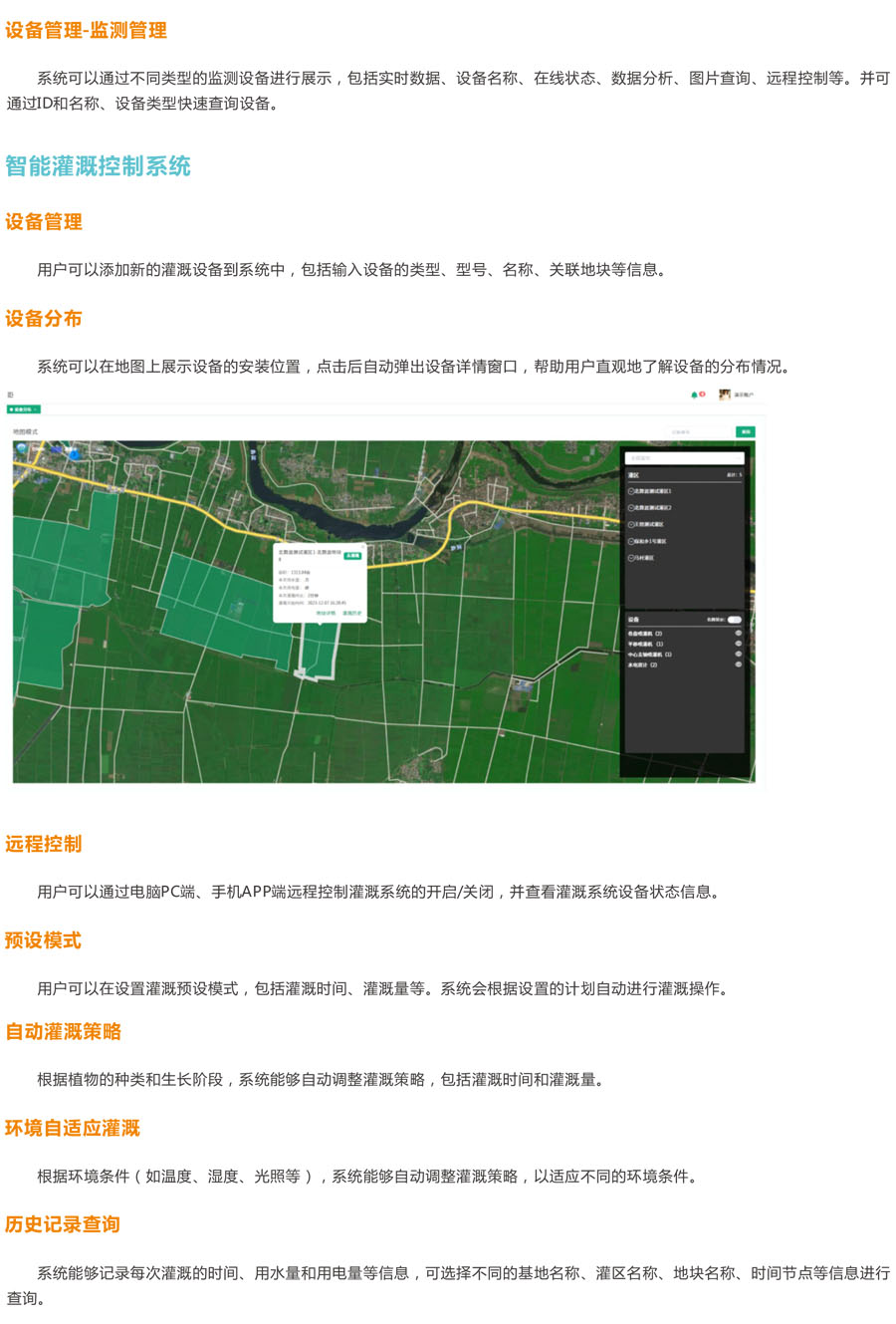
Task: Select the green 设备分布 tab
Action: (x=23, y=409)
